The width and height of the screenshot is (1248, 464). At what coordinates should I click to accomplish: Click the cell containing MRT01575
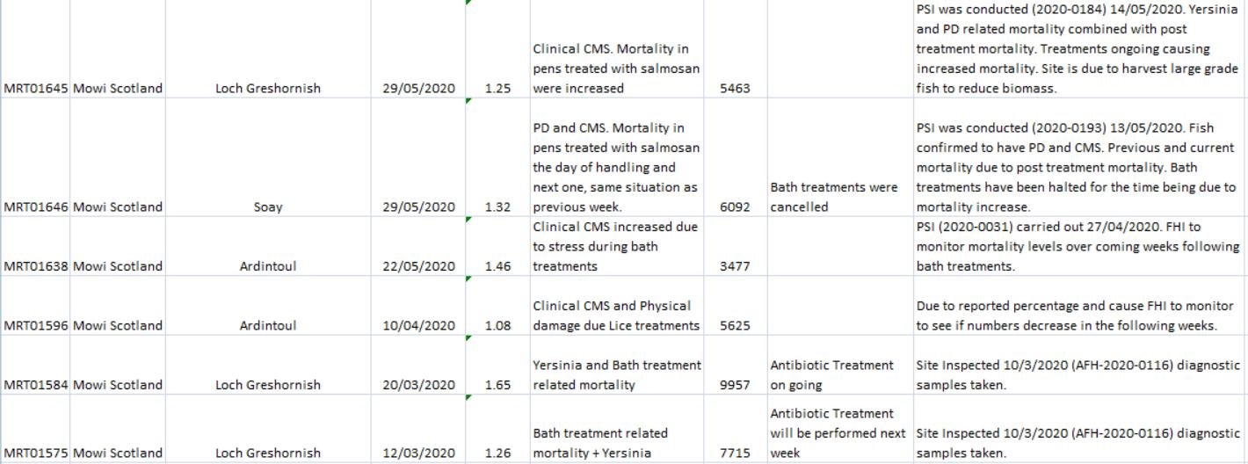tap(36, 453)
